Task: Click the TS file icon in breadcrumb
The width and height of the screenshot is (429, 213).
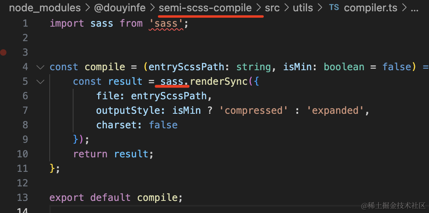Action: [334, 8]
